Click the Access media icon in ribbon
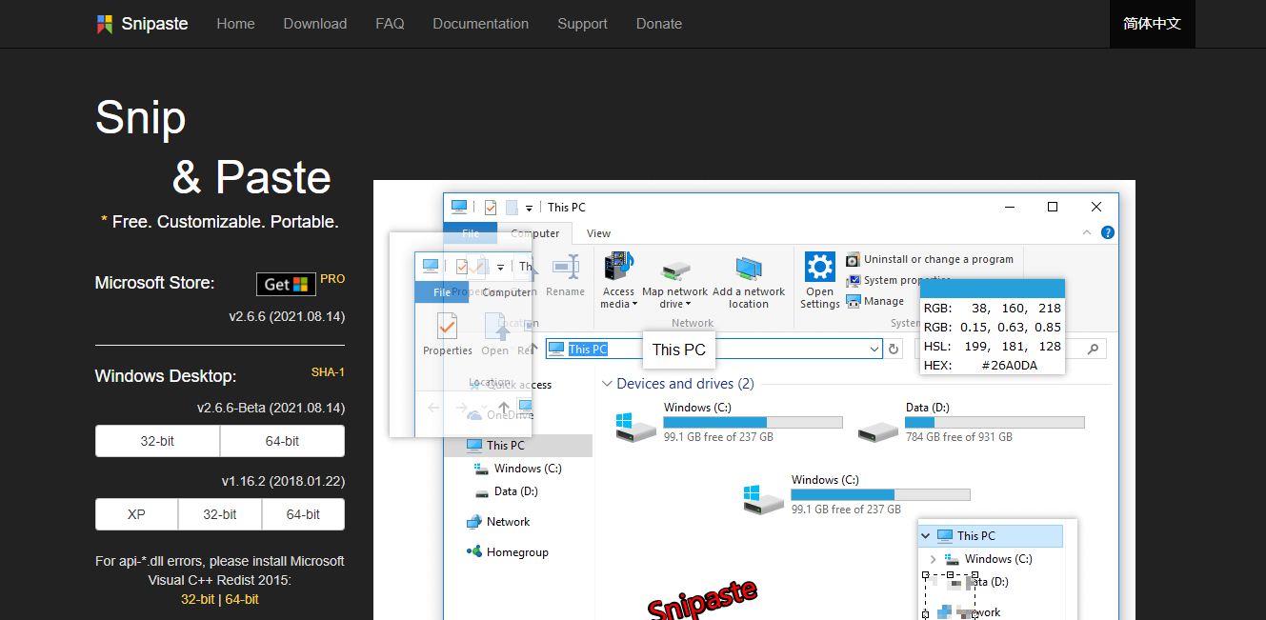1266x620 pixels. coord(618,267)
